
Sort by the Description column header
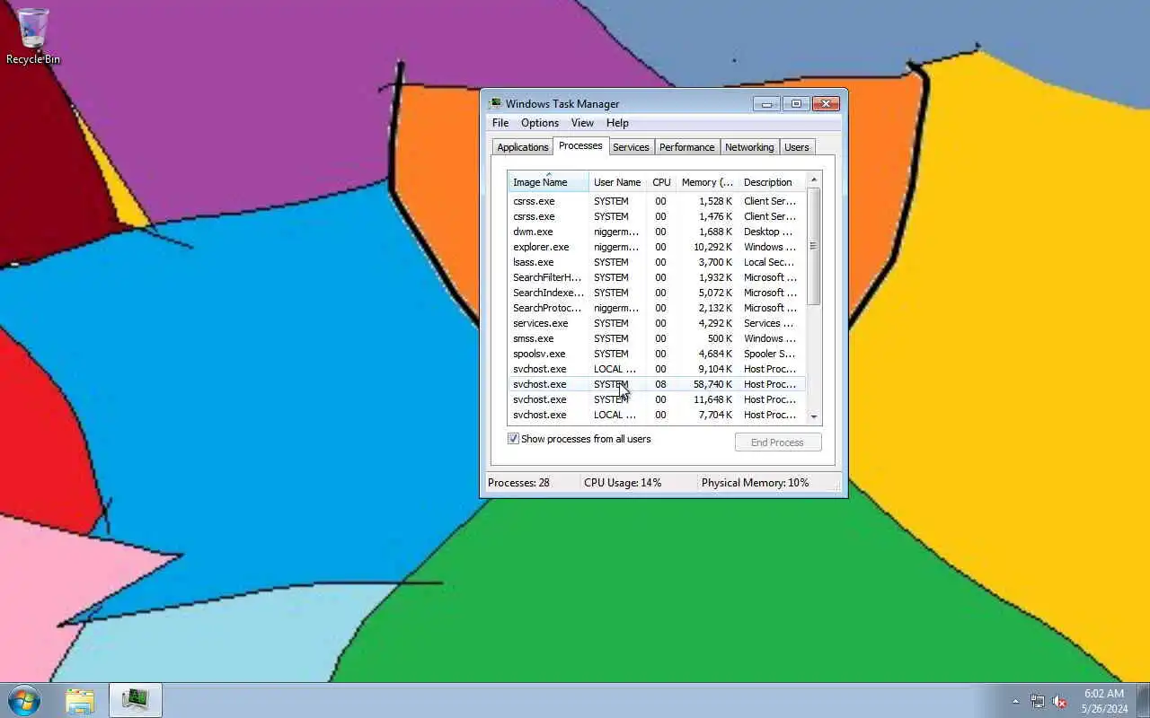tap(773, 182)
